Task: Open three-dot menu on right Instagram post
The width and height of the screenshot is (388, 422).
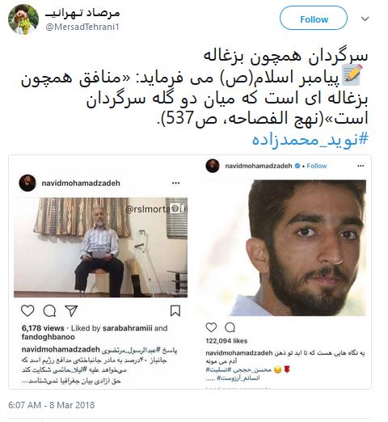Action: click(x=361, y=166)
